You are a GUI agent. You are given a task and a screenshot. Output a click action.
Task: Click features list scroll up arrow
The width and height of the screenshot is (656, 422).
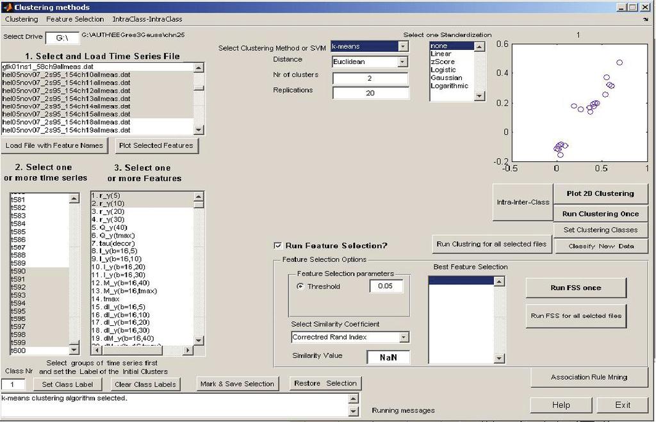coord(199,196)
